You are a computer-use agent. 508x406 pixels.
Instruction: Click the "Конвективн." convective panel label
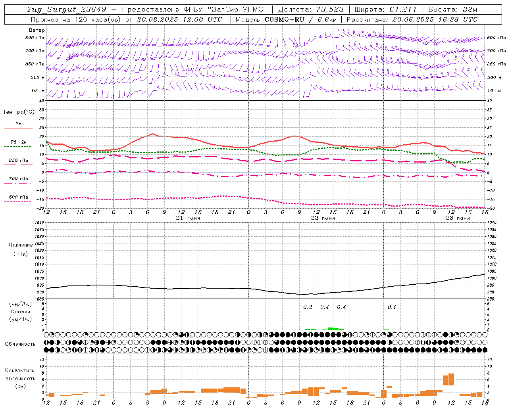point(20,371)
